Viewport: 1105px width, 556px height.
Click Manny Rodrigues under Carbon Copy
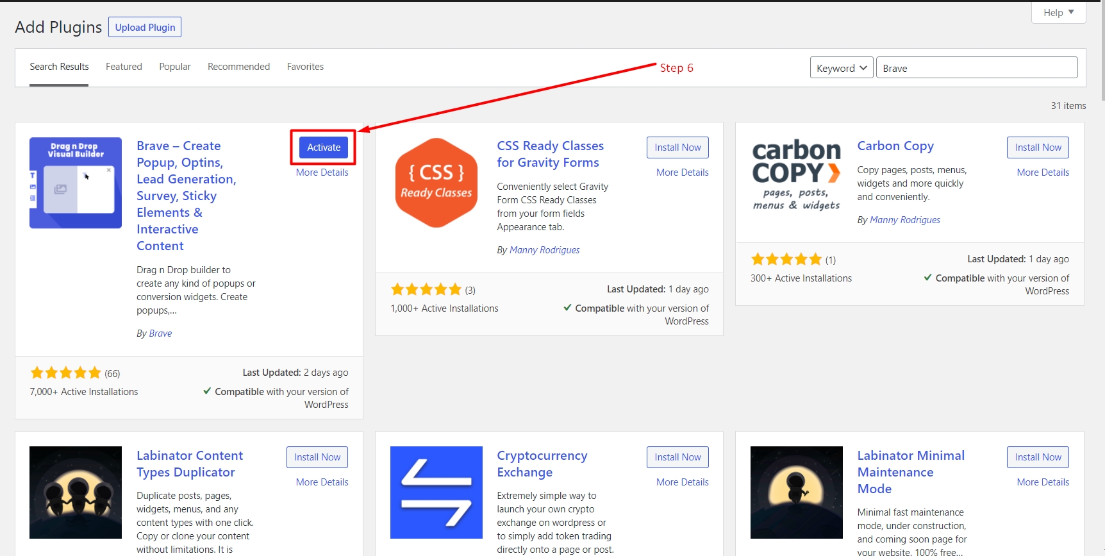point(905,220)
